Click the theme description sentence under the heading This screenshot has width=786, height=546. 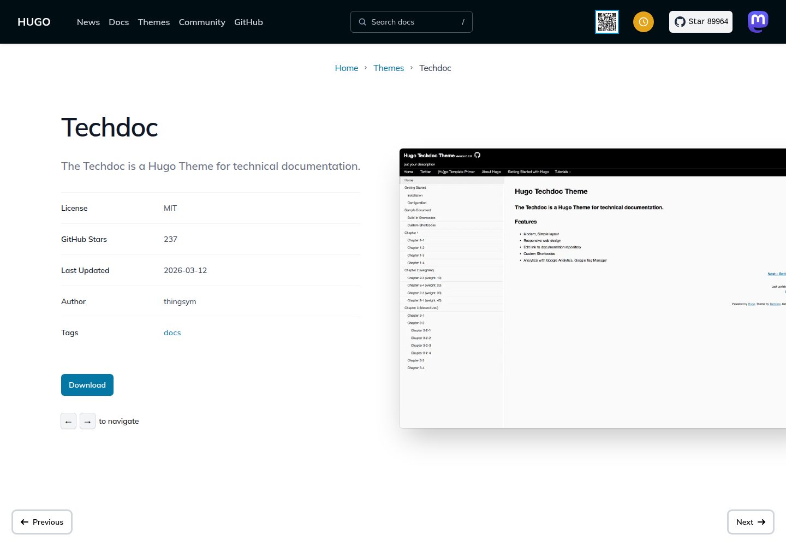tap(211, 166)
